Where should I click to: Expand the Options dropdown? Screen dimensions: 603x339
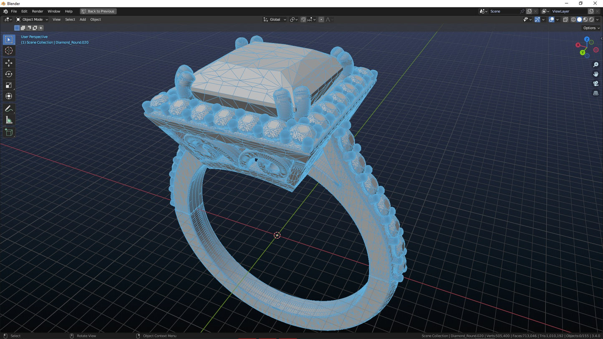[591, 28]
